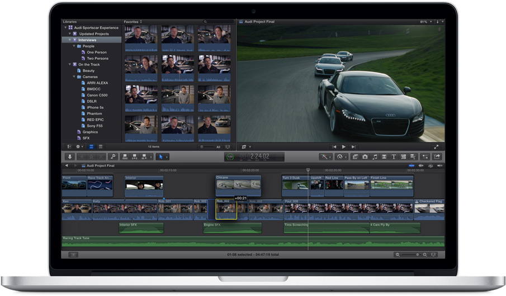Open the Generators browser icon

coord(403,157)
